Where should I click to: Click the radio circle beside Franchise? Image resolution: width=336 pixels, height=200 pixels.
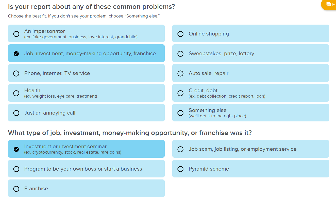point(16,189)
